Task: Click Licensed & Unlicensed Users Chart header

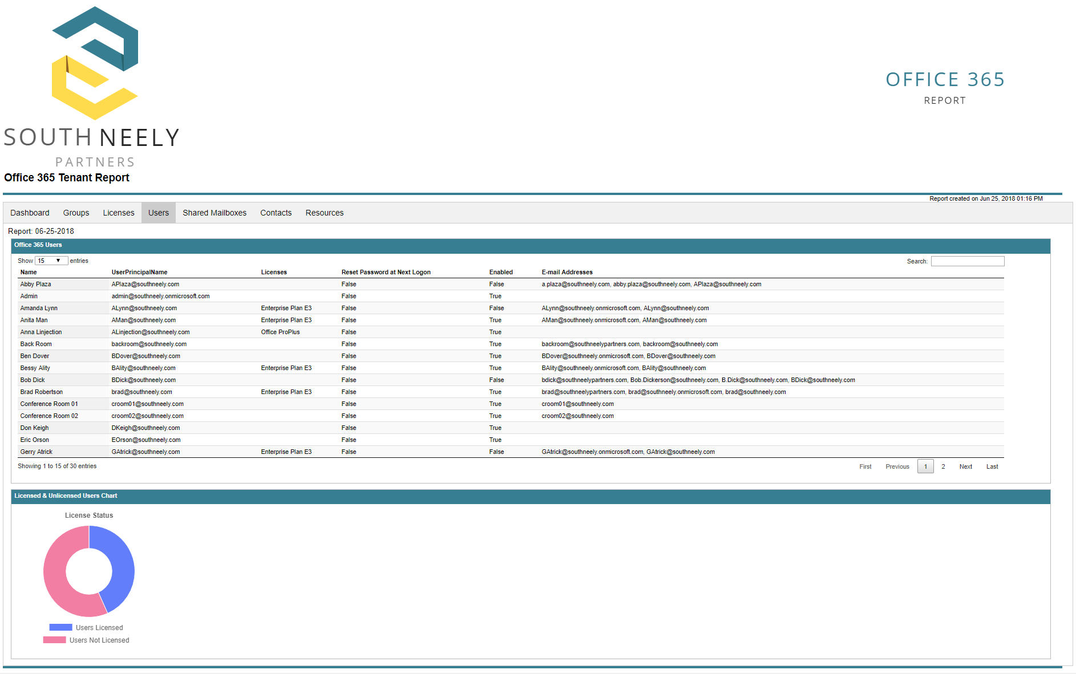Action: click(531, 497)
